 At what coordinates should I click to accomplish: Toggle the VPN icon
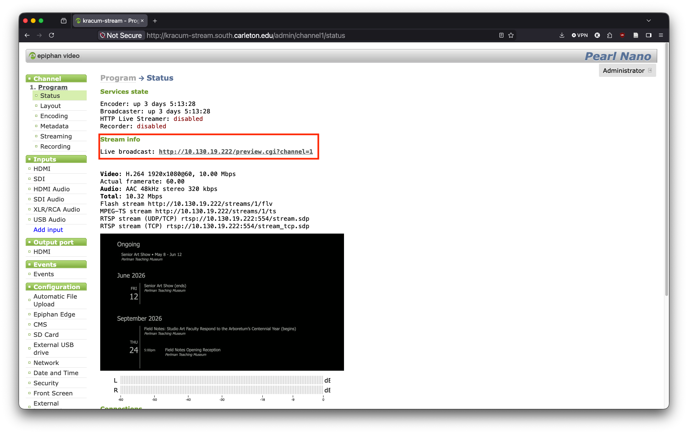(x=580, y=35)
